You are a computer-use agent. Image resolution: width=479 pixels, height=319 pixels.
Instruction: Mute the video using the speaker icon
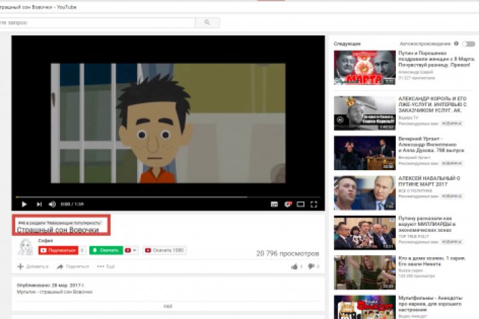pos(53,204)
